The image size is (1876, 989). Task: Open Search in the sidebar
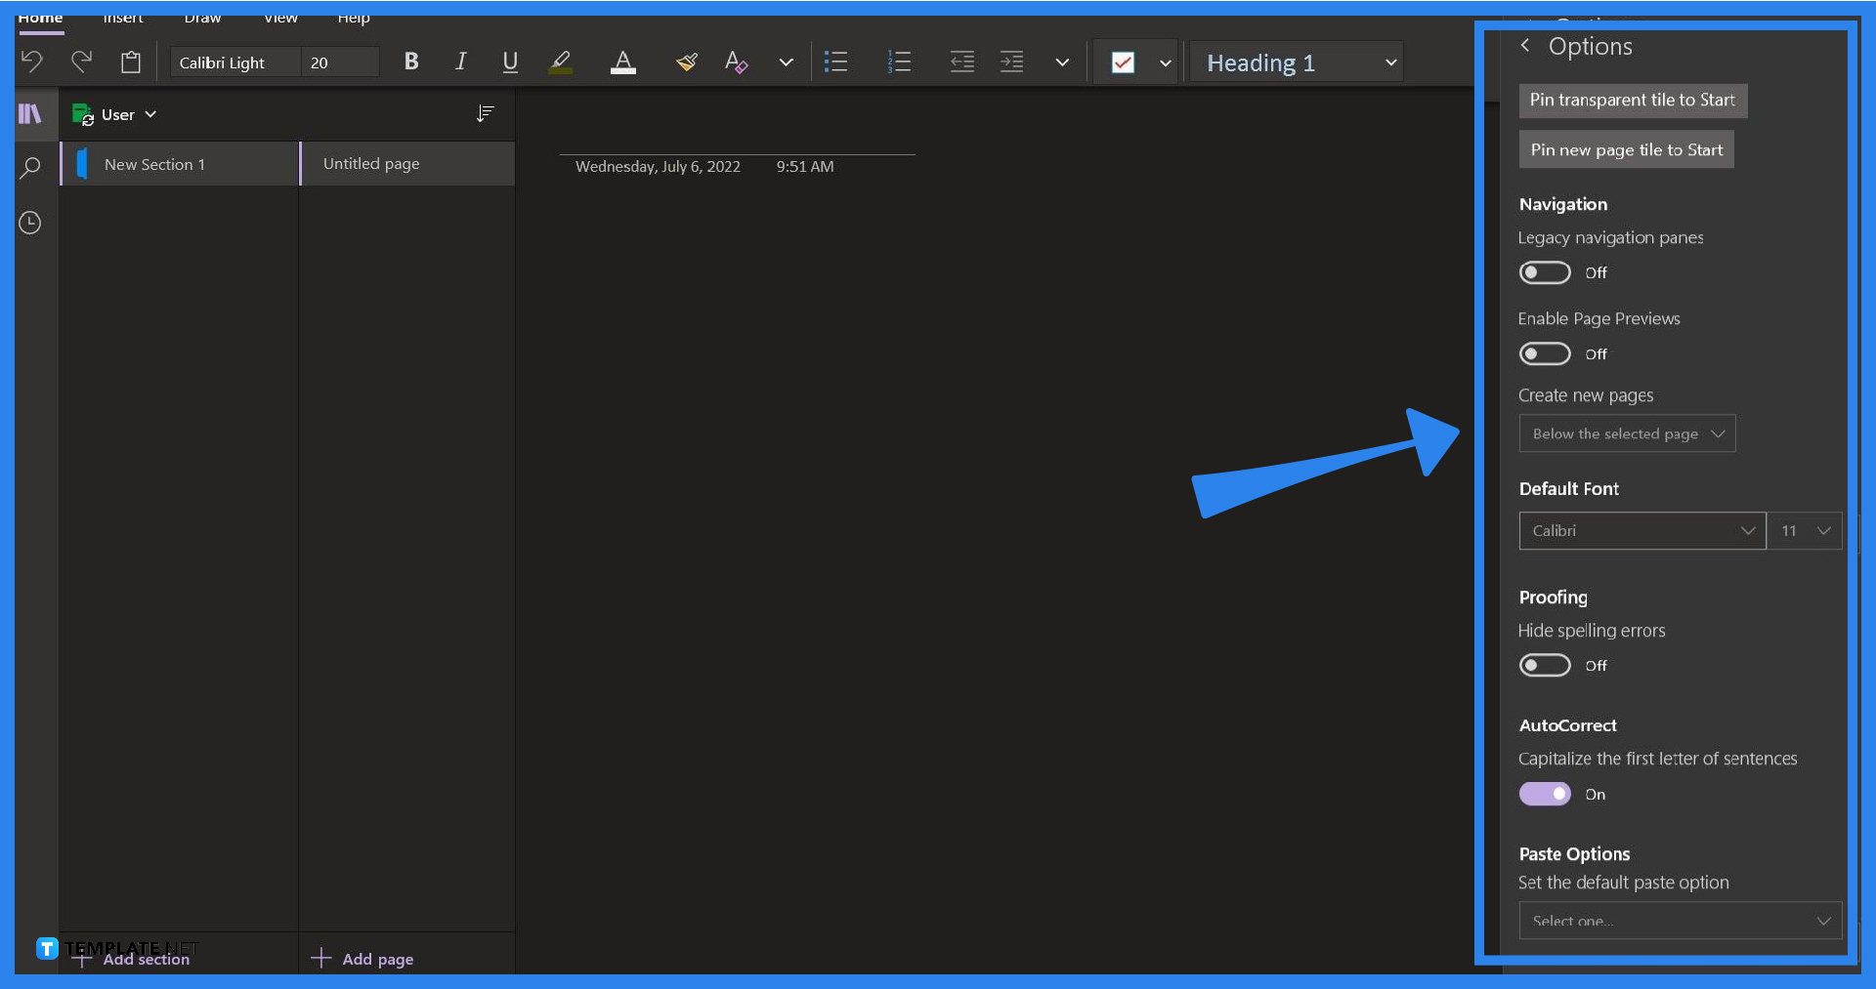(30, 167)
